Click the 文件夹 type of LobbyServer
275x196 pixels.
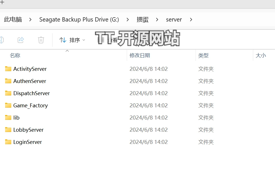(x=206, y=130)
